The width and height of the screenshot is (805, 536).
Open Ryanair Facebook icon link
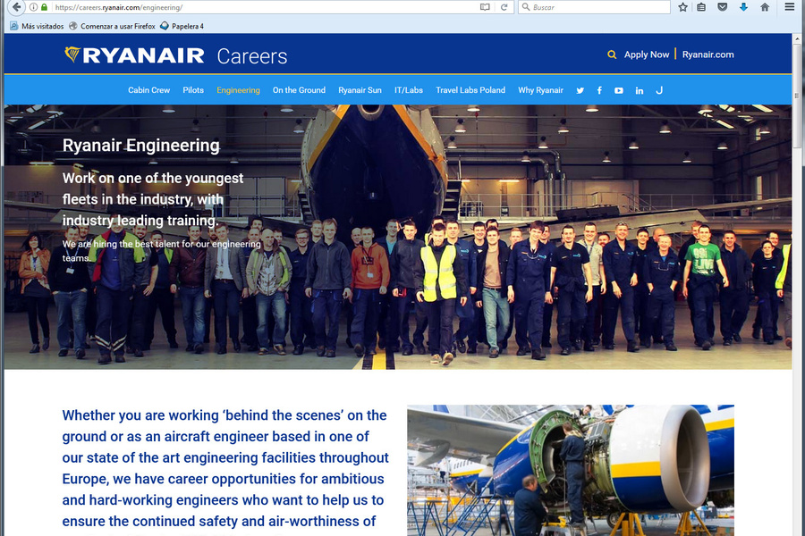point(599,90)
